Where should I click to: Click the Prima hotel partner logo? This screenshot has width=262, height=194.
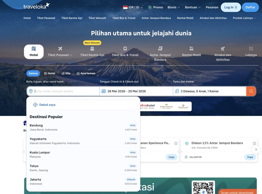coord(147,106)
